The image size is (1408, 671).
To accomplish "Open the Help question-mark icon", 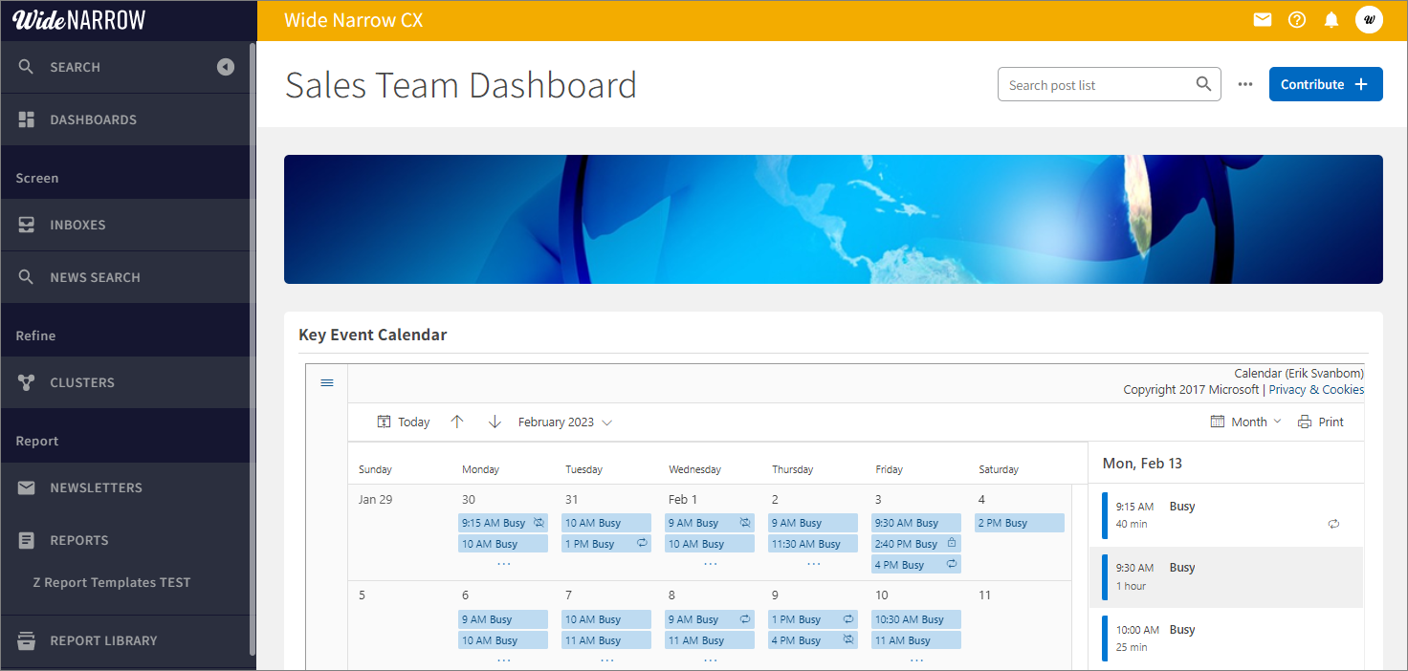I will tap(1296, 19).
